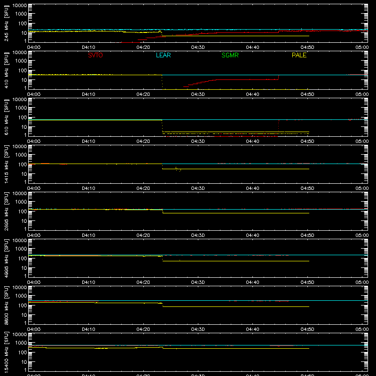Select the 15400 MHz [SFU] axis label

(x=6, y=352)
